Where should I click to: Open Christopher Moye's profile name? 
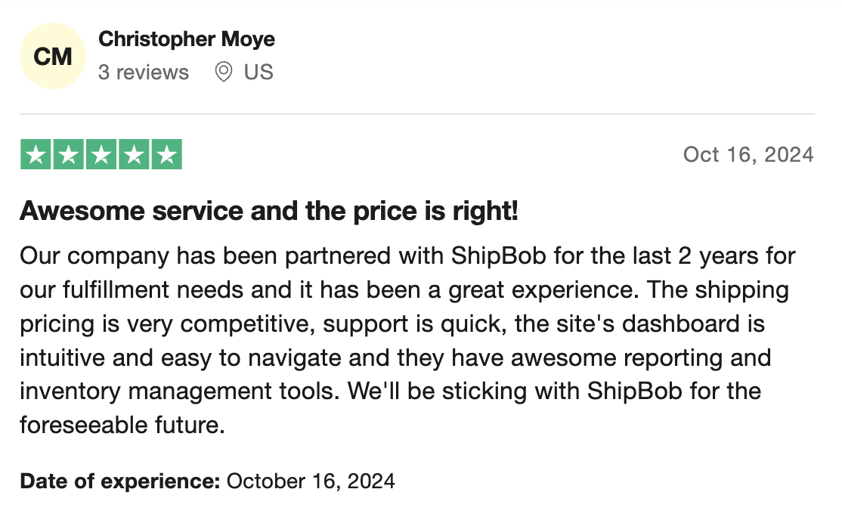(187, 40)
